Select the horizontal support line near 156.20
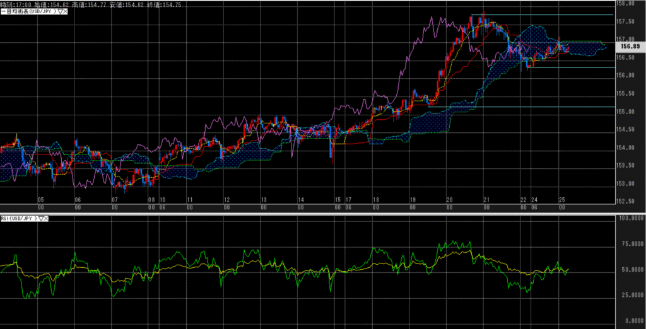The width and height of the screenshot is (646, 329). pos(568,67)
